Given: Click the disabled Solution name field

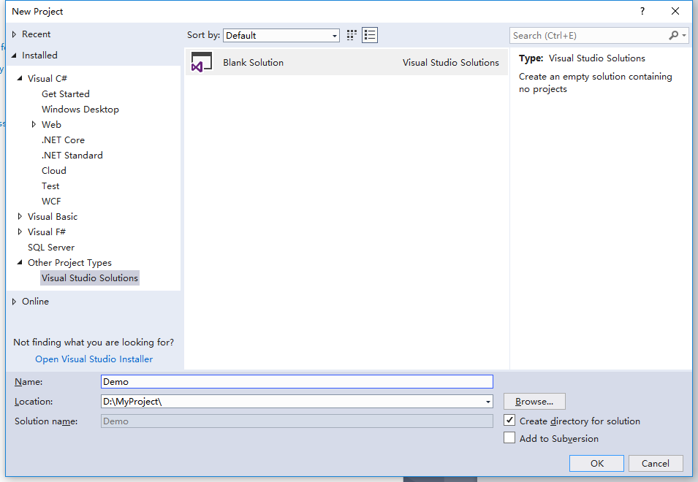Looking at the screenshot, I should [297, 421].
